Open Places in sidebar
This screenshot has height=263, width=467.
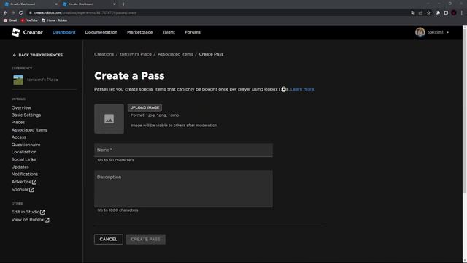(x=18, y=123)
